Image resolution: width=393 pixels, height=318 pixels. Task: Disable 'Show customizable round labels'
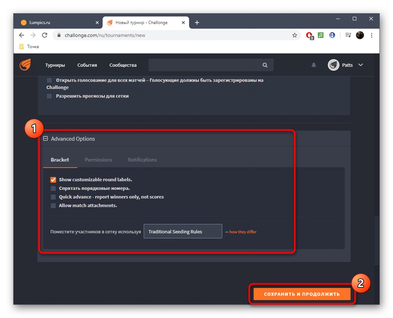click(53, 179)
